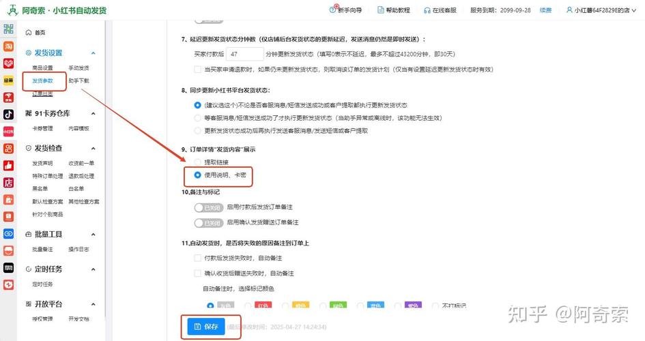645x341 pixels.
Task: Click the home icon beside 首页
Action: (28, 33)
